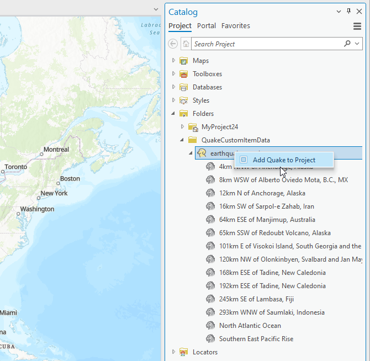Screen dimensions: 370x361
Task: Click the back arrow in Catalog pane
Action: coord(173,44)
